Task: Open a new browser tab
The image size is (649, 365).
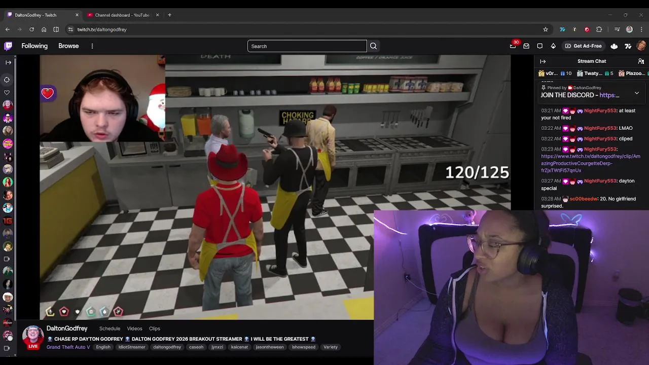Action: 169,15
